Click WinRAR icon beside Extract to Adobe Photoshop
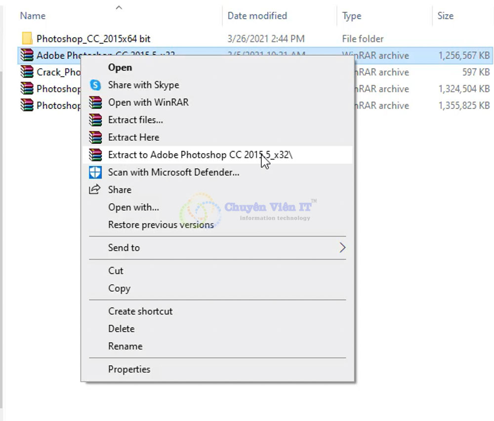 (x=95, y=155)
